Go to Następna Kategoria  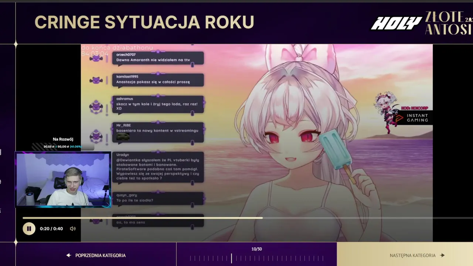405,255
